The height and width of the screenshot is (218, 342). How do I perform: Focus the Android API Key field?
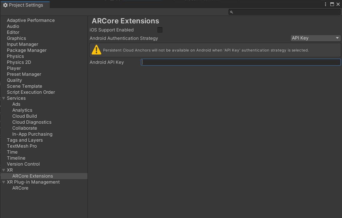click(241, 62)
